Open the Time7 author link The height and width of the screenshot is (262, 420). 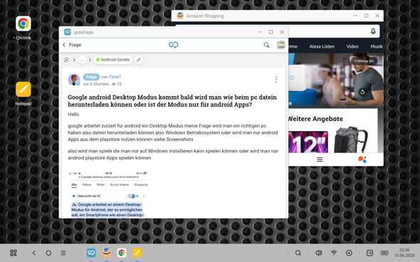tap(115, 77)
